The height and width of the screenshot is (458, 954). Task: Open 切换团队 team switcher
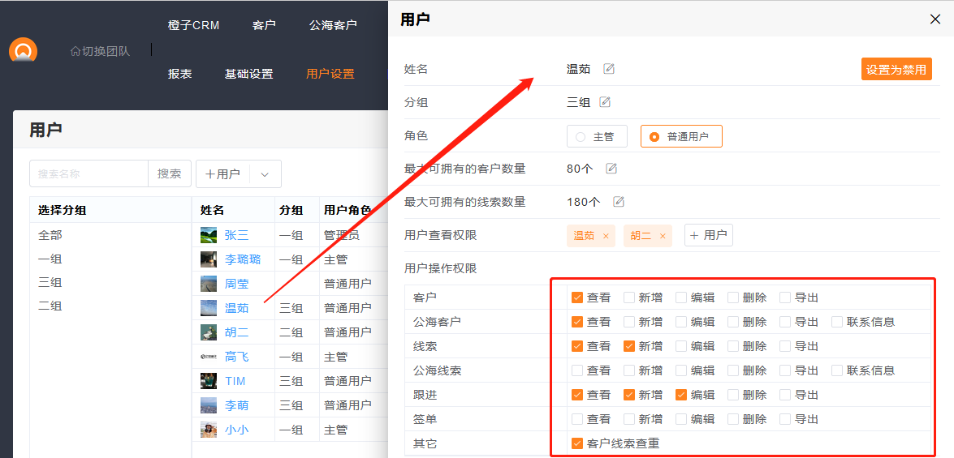[100, 51]
